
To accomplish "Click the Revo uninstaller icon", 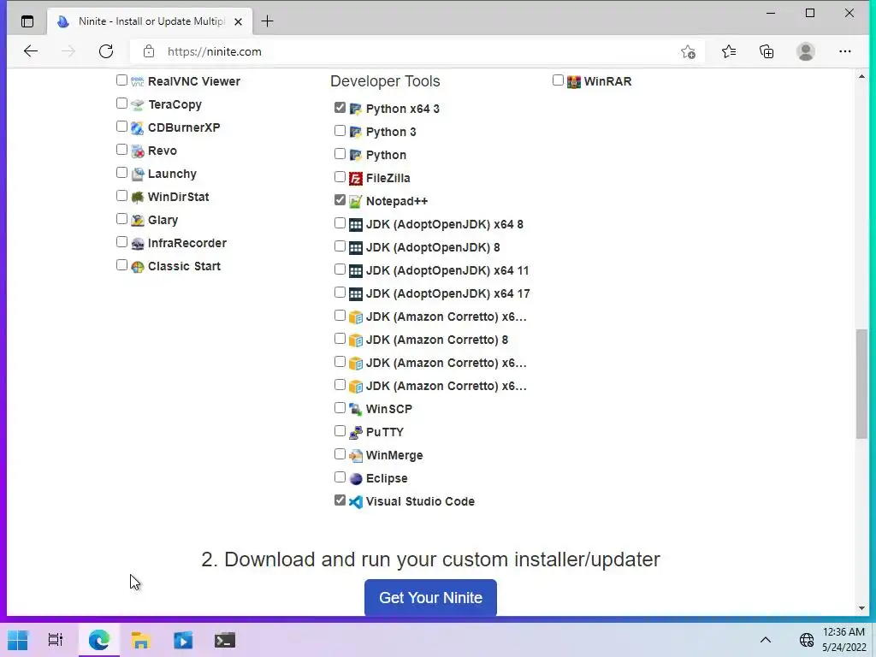I will tap(138, 151).
